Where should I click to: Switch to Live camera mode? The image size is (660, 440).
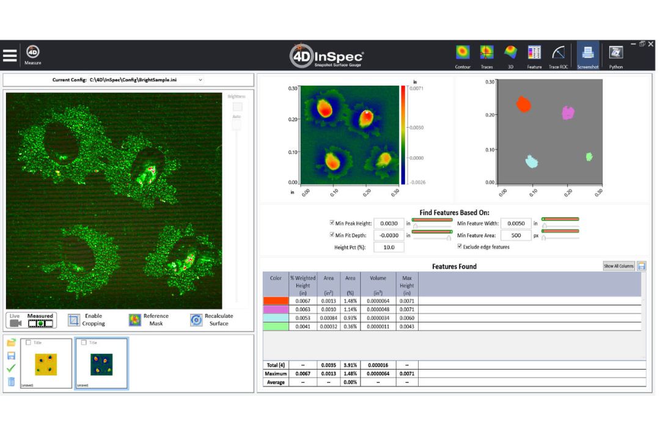[15, 320]
